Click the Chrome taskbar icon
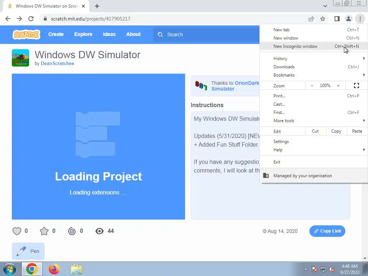Screen dimensions: 368x276 coord(32,269)
